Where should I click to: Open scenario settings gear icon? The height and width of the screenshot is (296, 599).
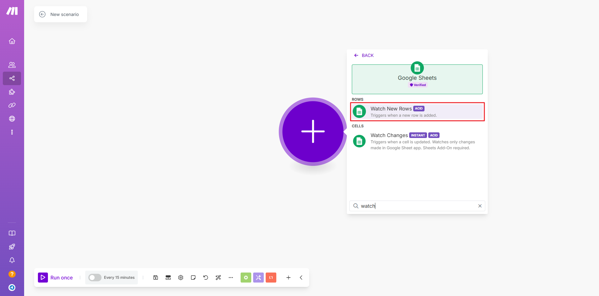coord(181,278)
